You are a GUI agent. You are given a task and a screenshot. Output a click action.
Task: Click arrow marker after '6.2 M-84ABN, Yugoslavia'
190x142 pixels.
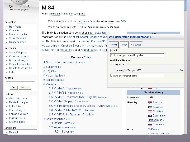[x=82, y=93]
